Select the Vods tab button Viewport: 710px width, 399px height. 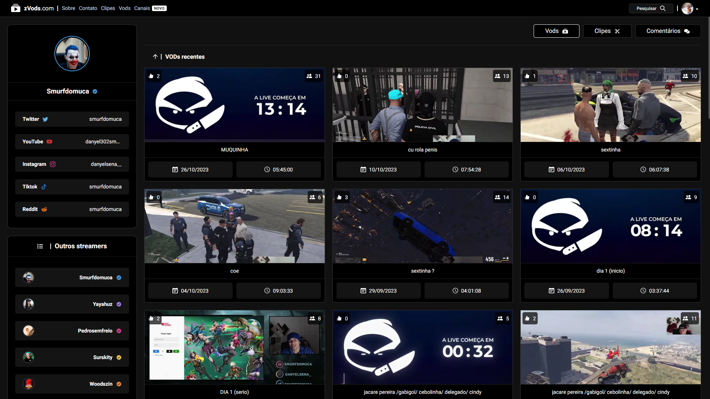[556, 31]
